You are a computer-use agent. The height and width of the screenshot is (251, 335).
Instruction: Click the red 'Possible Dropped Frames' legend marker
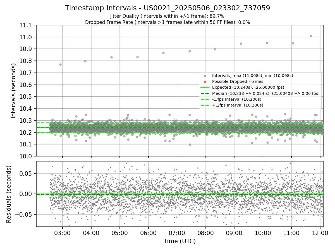point(205,82)
